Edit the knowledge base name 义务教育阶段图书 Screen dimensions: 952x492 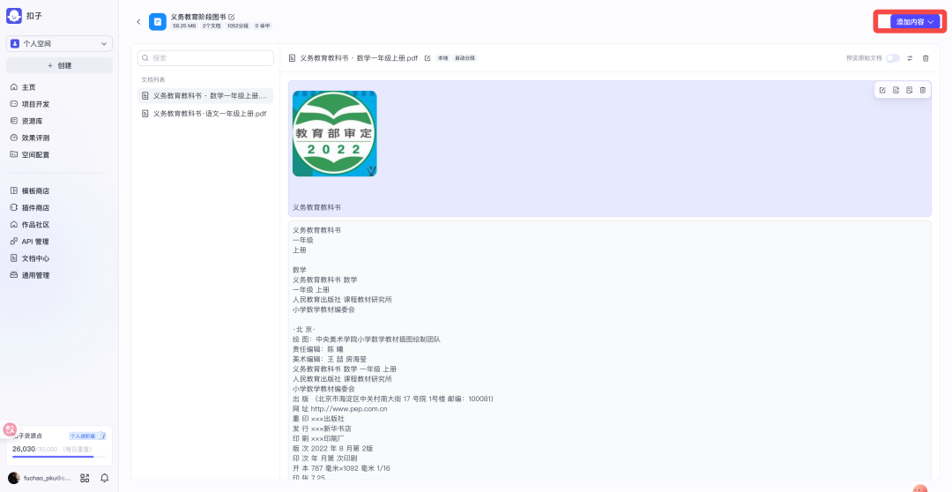coord(232,17)
